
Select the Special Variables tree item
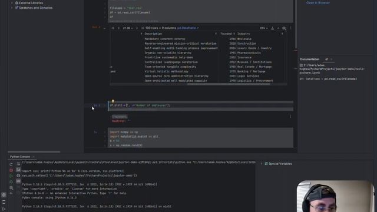click(x=278, y=164)
